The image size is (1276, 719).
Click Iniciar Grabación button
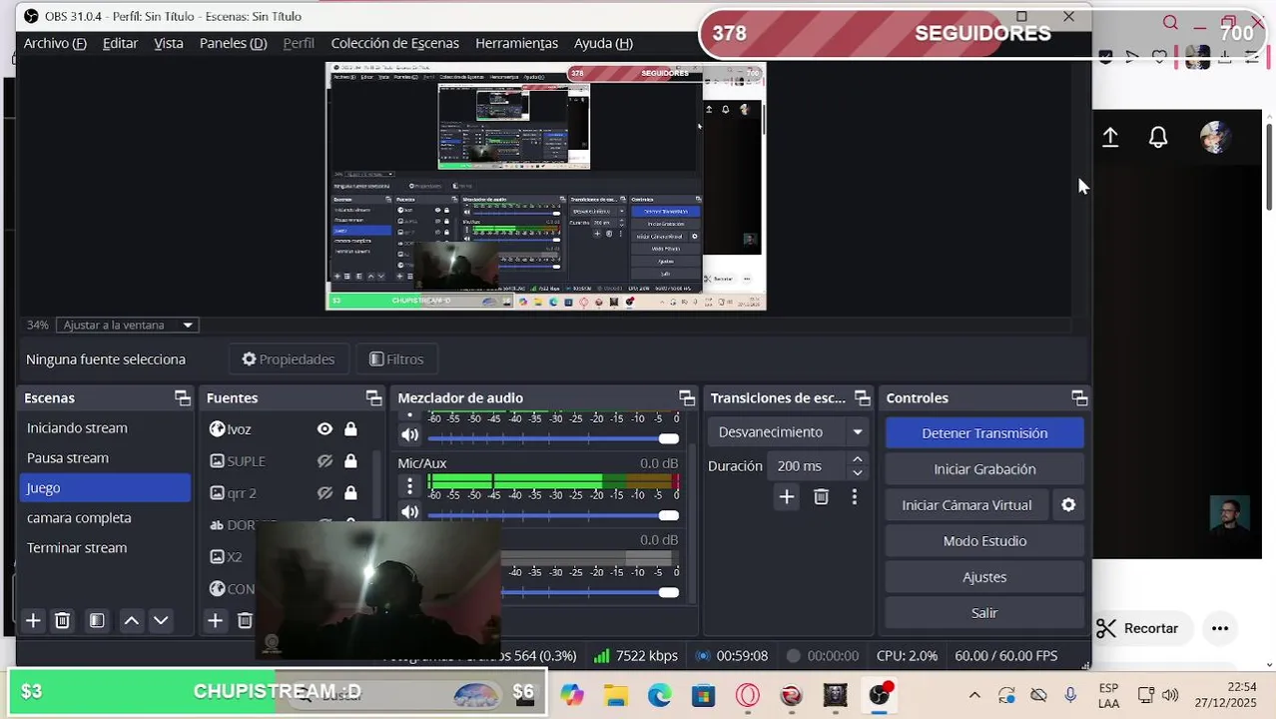pos(984,469)
